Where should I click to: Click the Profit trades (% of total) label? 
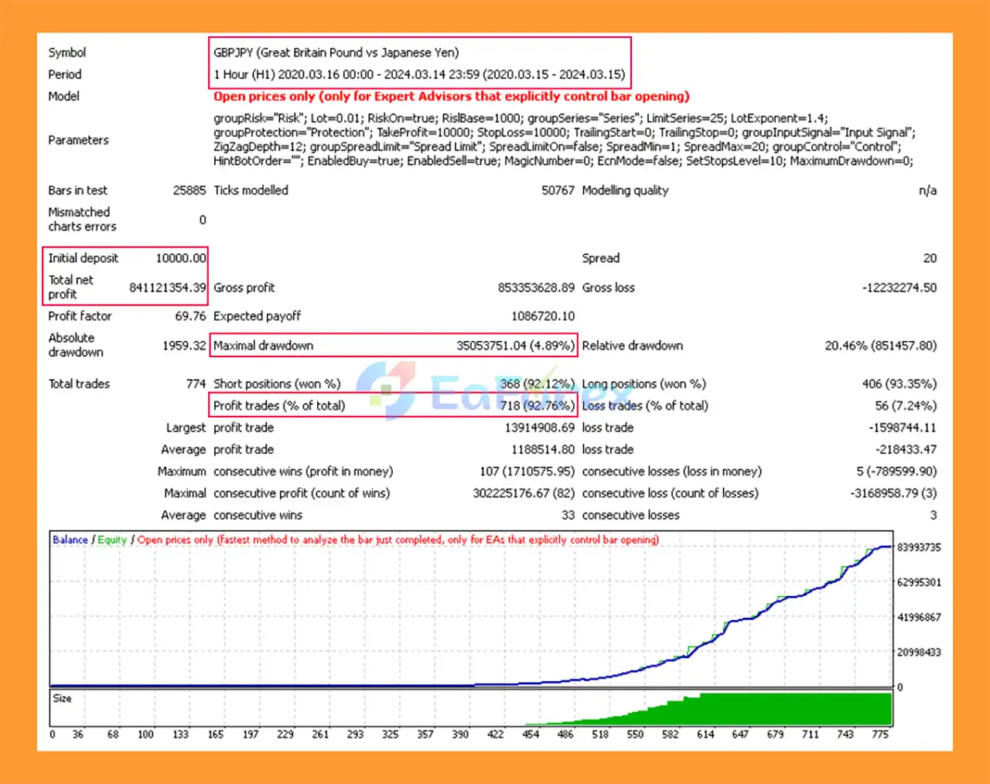tap(279, 405)
